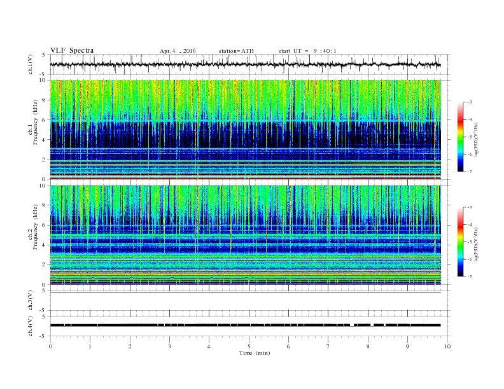Click the 'station=ATH' header text
This screenshot has height=389, width=504.
[x=236, y=51]
